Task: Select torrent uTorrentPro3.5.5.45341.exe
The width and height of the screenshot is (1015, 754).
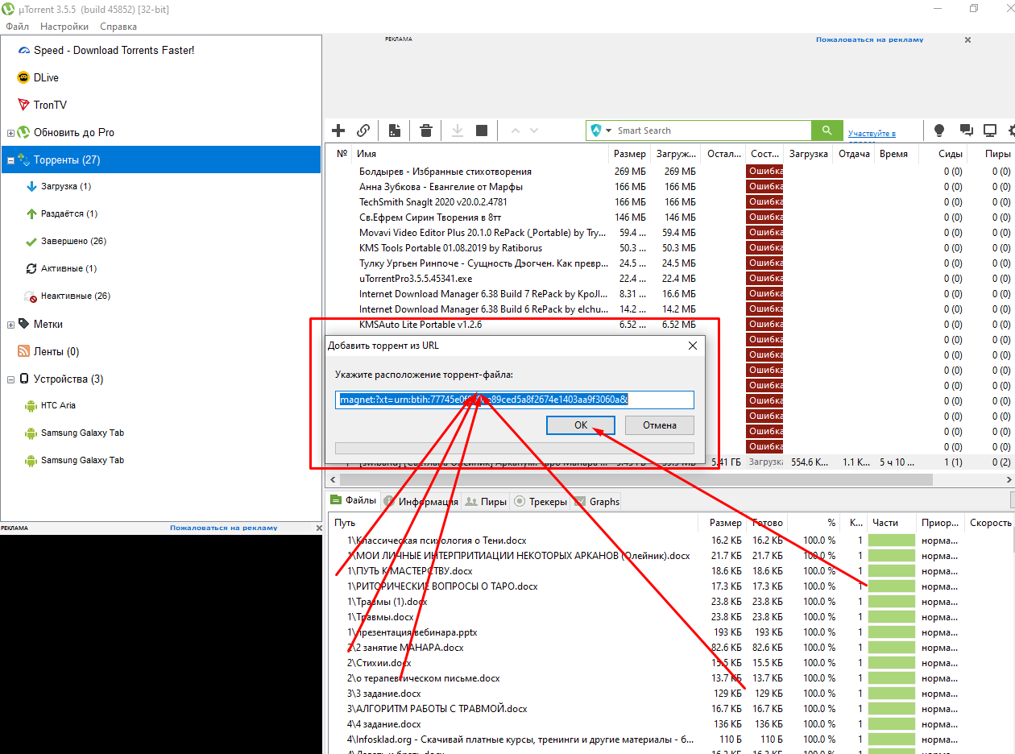Action: [416, 279]
